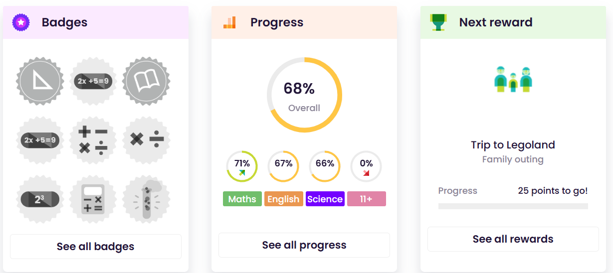Select the 2³ powers badge
Viewport: 613px width, 273px height.
pyautogui.click(x=40, y=199)
